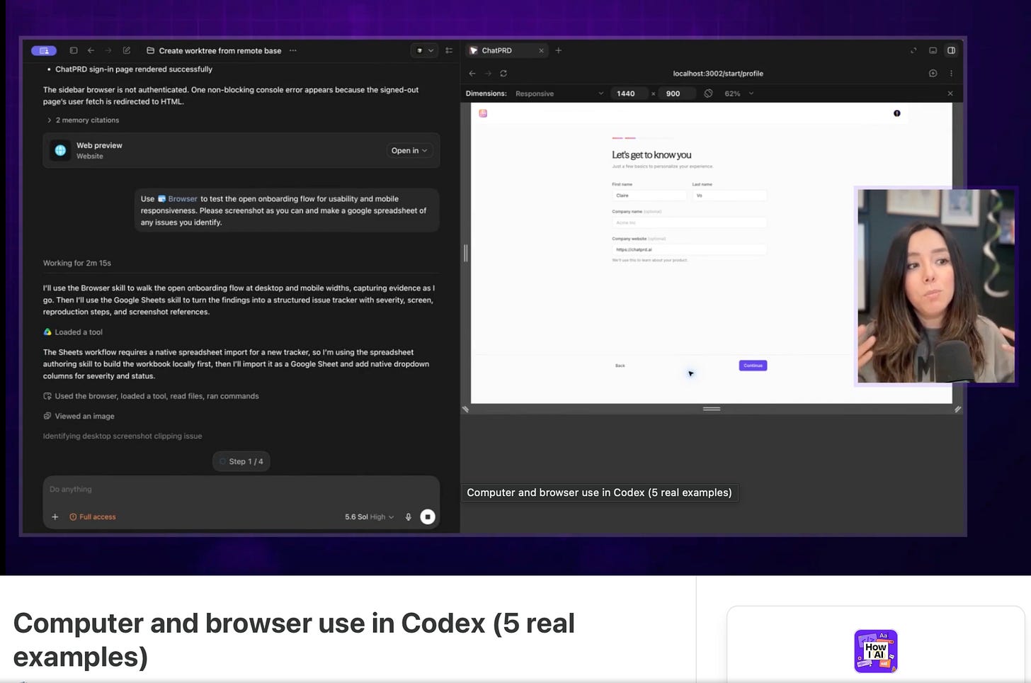Click the Company website field
This screenshot has width=1031, height=683.
[689, 249]
